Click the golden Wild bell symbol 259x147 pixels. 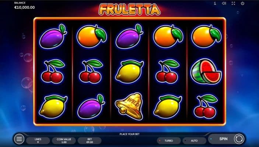pyautogui.click(x=130, y=106)
